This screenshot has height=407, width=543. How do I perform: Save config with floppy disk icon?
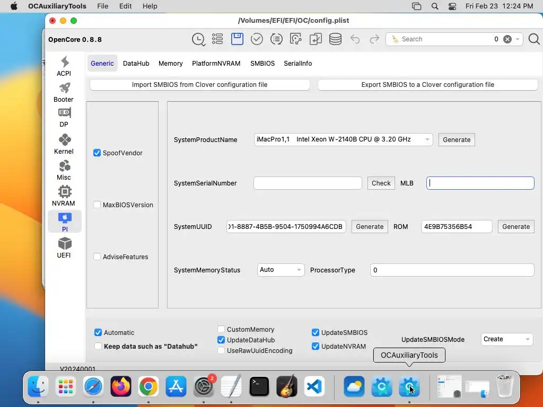coord(237,39)
